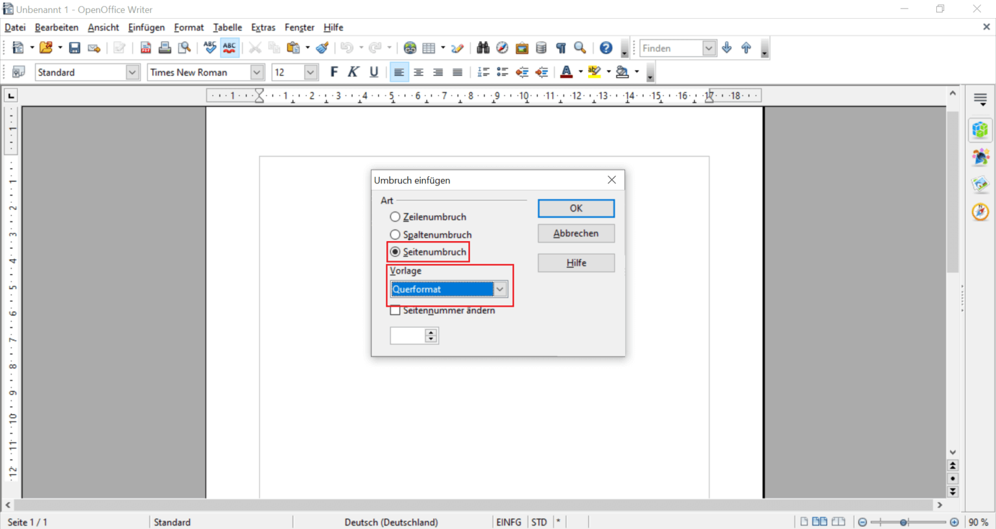
Task: Expand the Open file dropdown arrow
Action: tap(60, 48)
